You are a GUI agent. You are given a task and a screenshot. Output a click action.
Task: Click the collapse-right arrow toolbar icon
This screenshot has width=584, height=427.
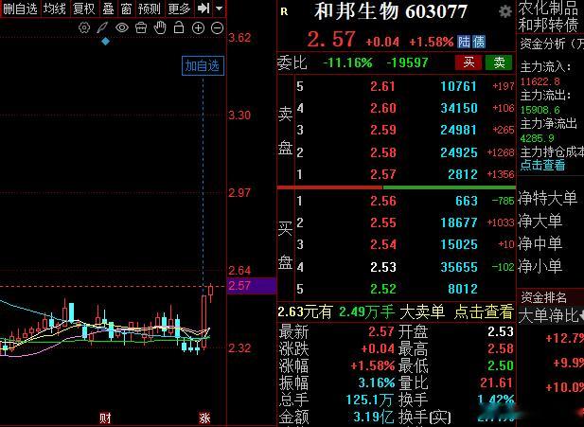tap(204, 9)
